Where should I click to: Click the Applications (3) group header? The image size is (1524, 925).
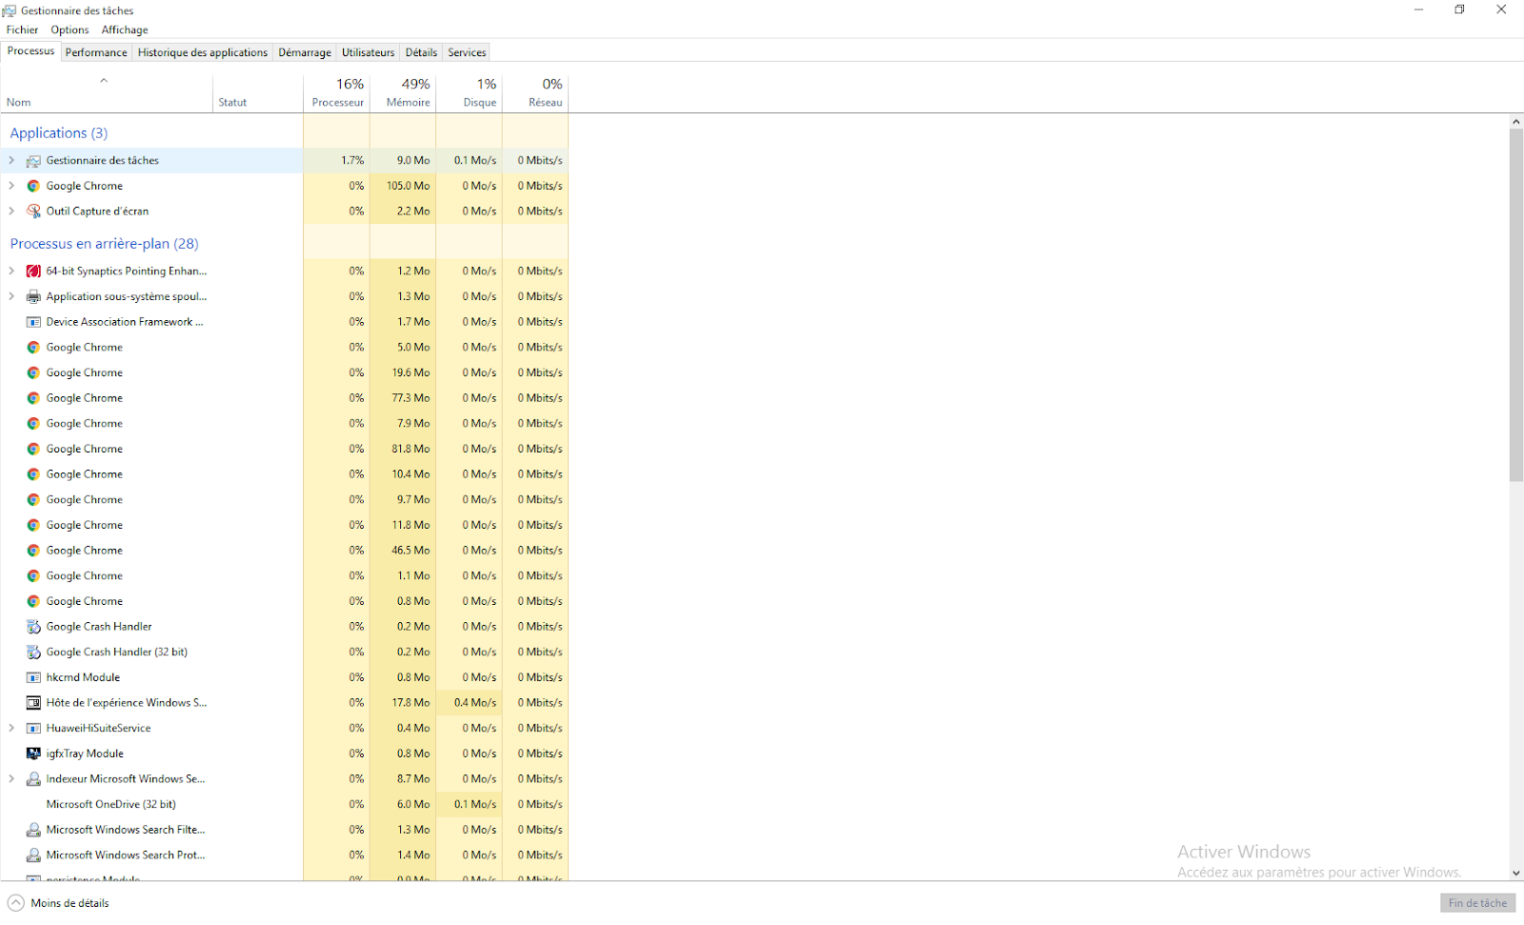[x=59, y=132]
